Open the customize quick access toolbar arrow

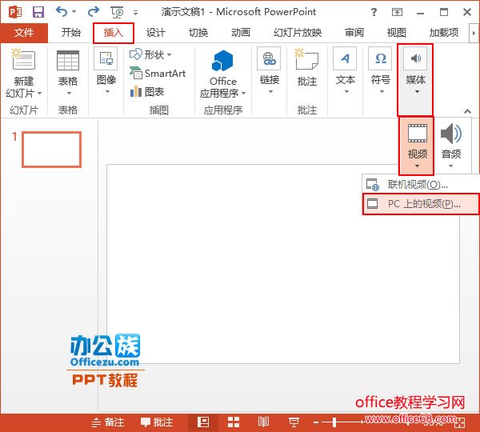tap(136, 13)
